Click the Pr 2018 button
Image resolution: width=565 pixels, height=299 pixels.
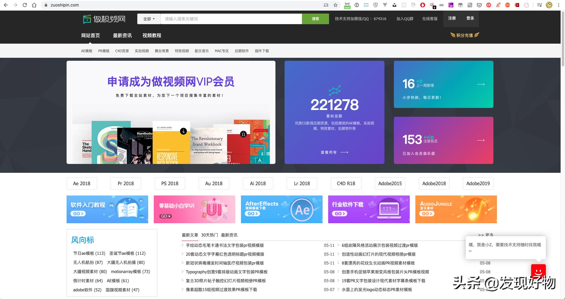(x=125, y=183)
